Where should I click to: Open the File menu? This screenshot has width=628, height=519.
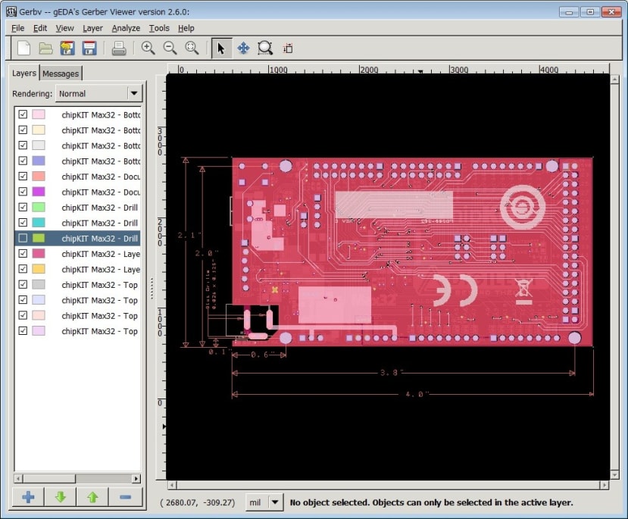pyautogui.click(x=17, y=28)
